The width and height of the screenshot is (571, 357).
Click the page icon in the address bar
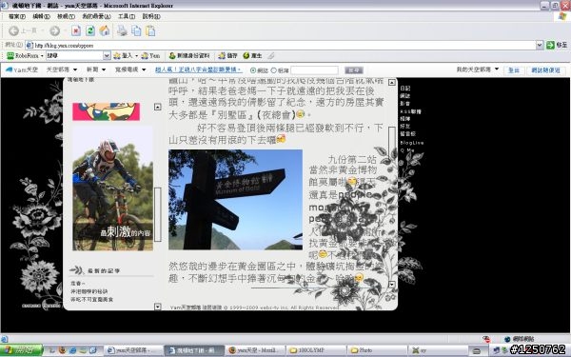coord(30,45)
